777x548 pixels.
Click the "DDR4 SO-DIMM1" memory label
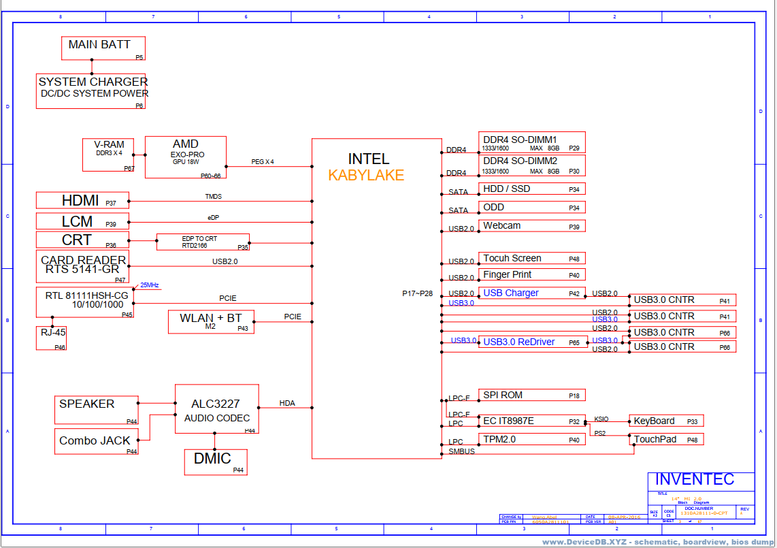(520, 140)
